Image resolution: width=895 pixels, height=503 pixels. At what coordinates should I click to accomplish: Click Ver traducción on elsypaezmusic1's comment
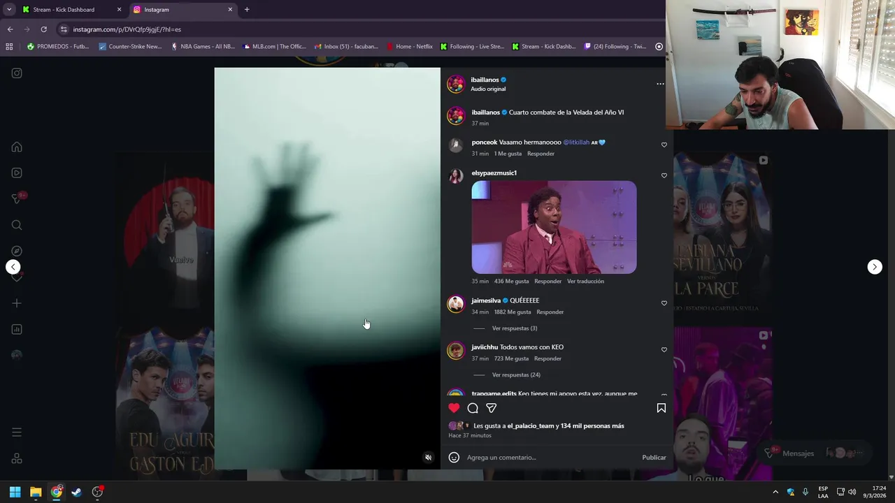[585, 282]
